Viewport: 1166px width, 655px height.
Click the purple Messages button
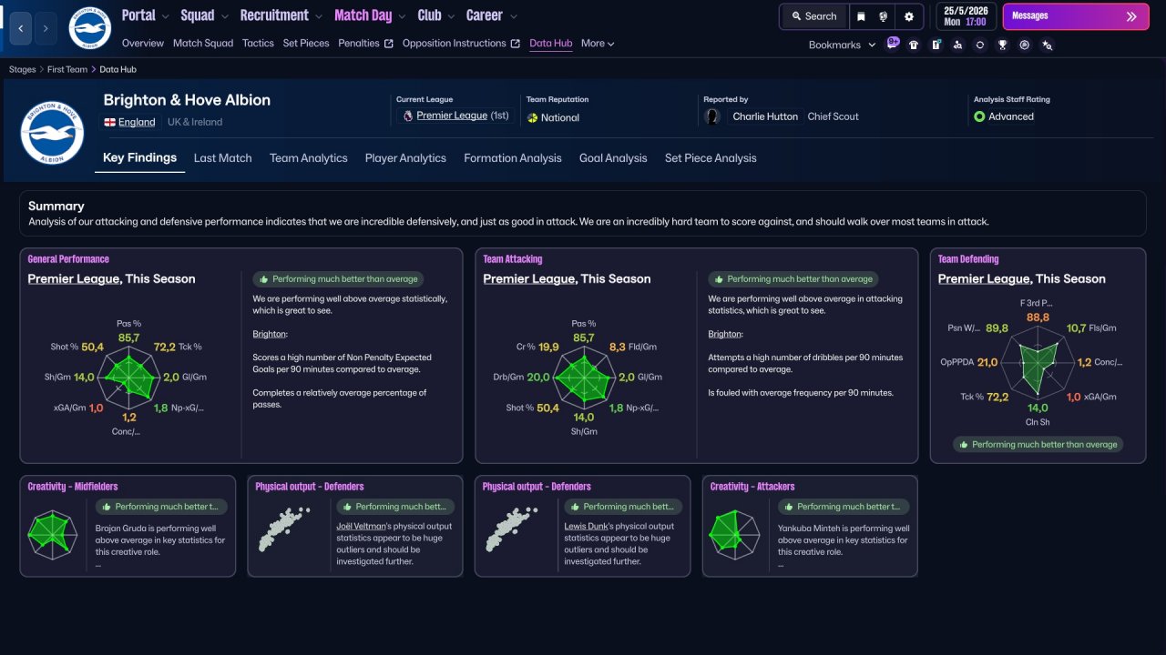(x=1076, y=16)
